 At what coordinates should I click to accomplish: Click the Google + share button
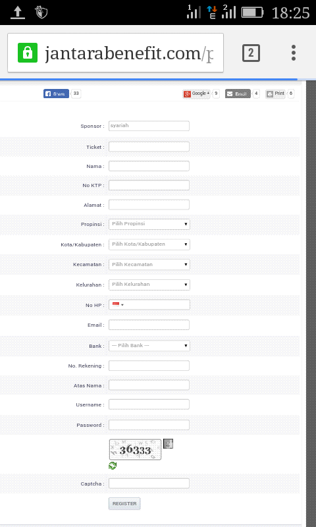[x=196, y=94]
